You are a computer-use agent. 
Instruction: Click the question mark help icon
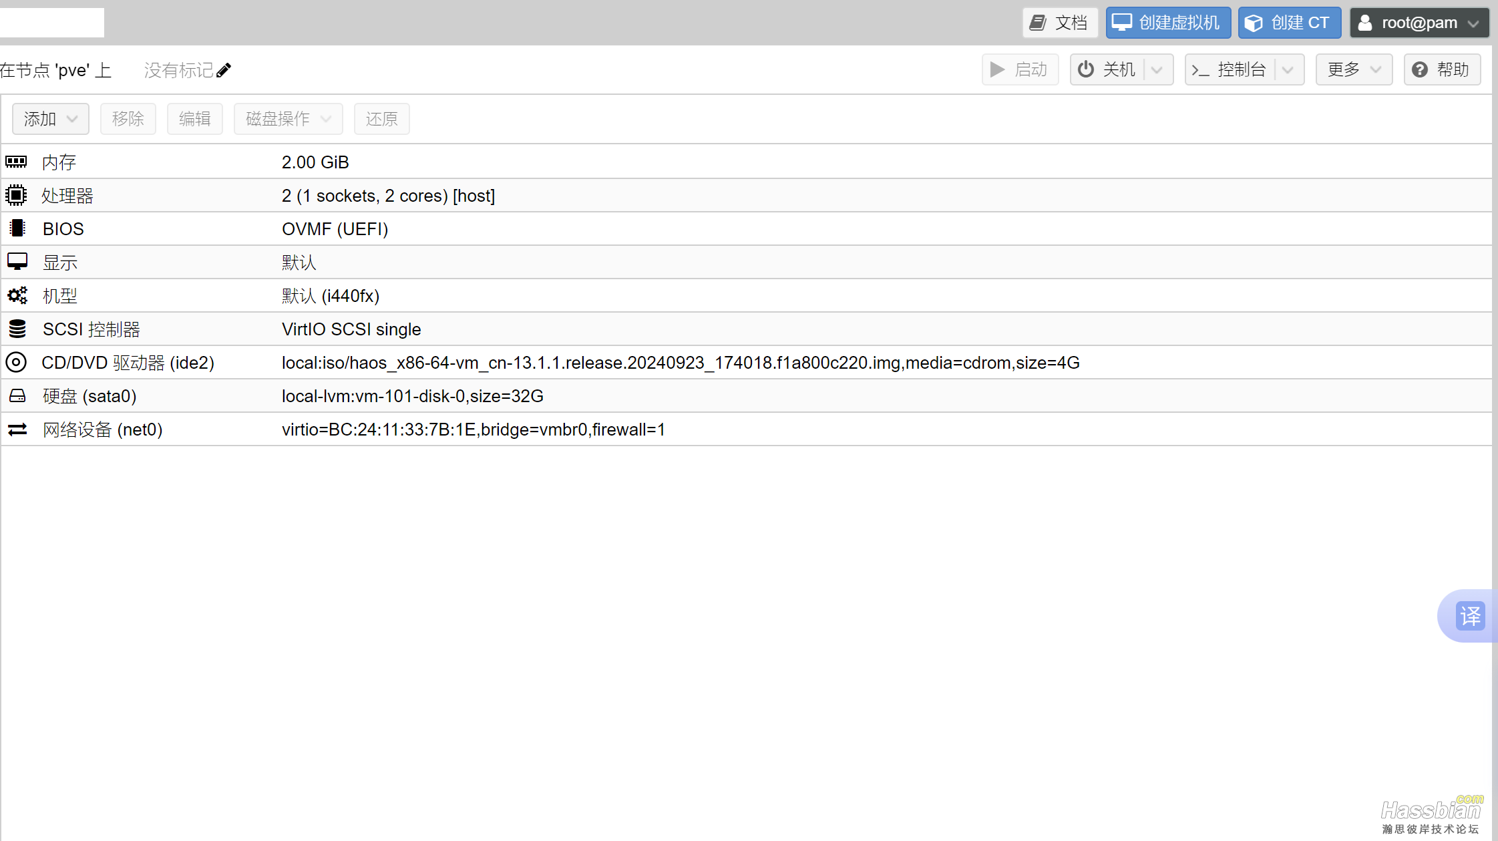click(x=1420, y=69)
